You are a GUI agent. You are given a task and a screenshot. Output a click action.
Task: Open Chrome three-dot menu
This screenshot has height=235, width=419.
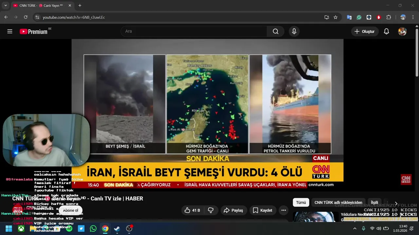(x=413, y=17)
